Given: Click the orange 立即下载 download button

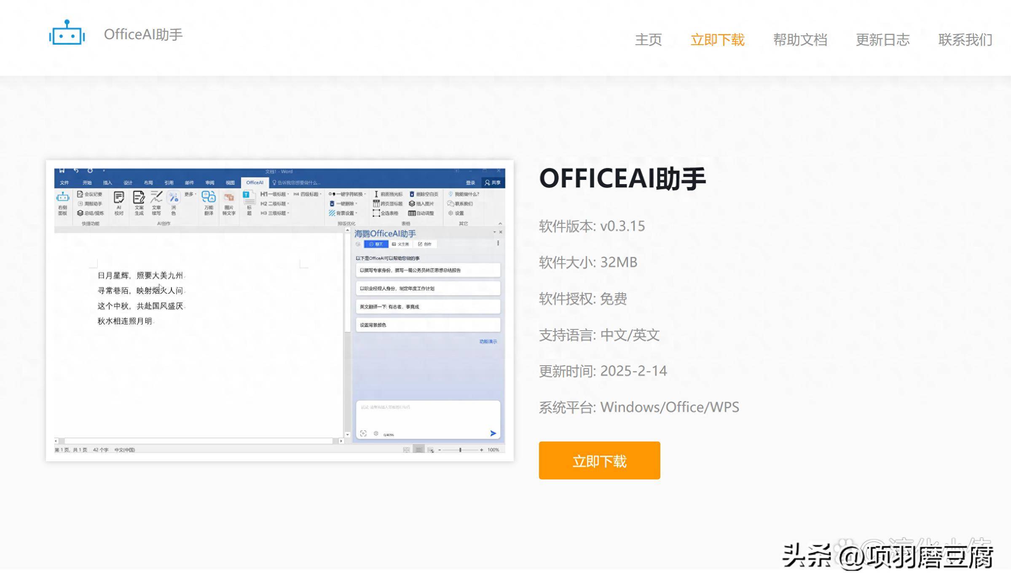Looking at the screenshot, I should click(599, 460).
